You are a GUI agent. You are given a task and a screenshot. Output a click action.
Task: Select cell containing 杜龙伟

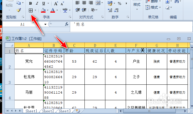point(29,77)
